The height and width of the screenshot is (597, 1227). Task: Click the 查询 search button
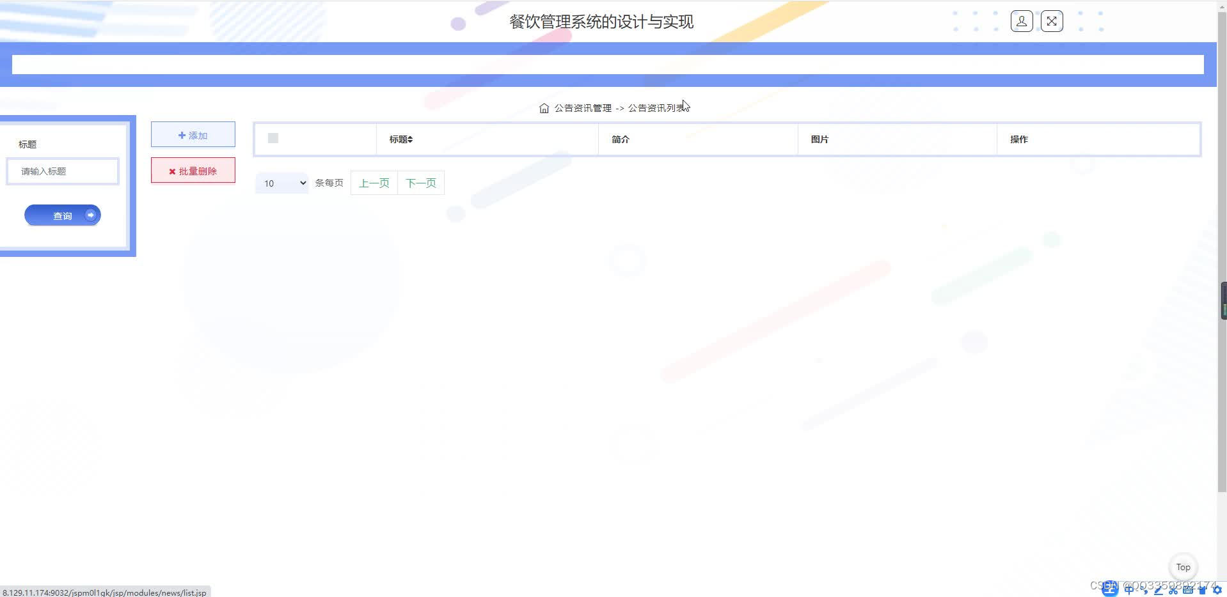[x=63, y=215]
